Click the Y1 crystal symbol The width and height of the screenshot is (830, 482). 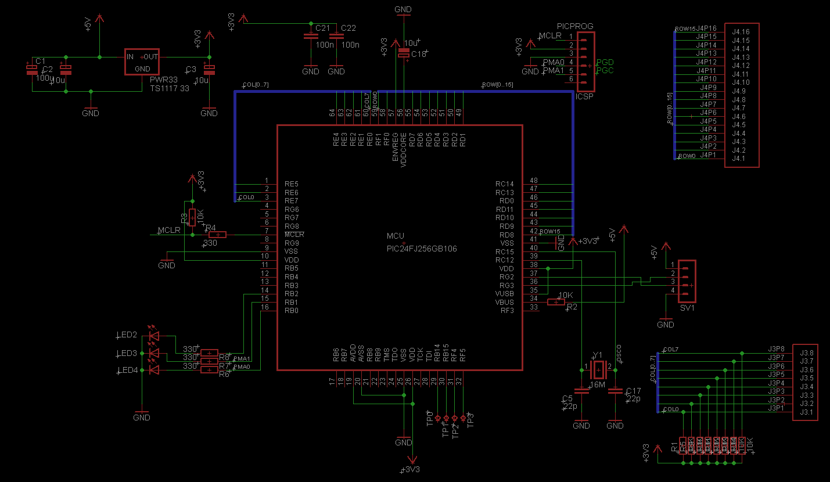(x=598, y=367)
